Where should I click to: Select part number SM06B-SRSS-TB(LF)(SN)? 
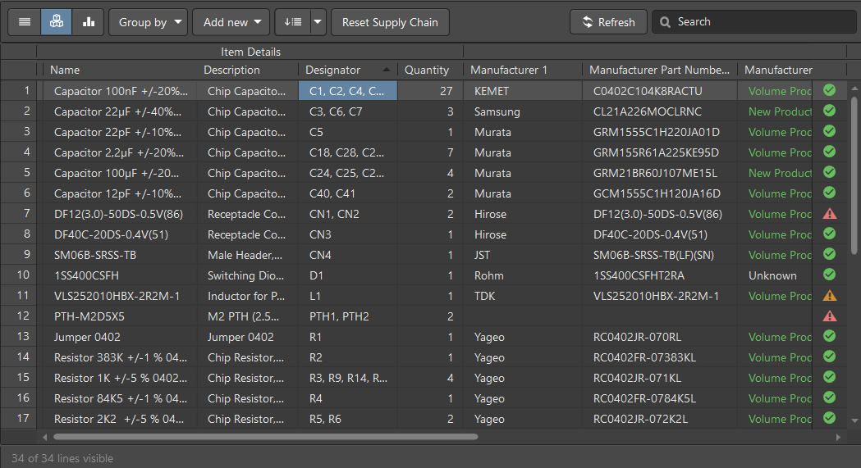tap(659, 255)
